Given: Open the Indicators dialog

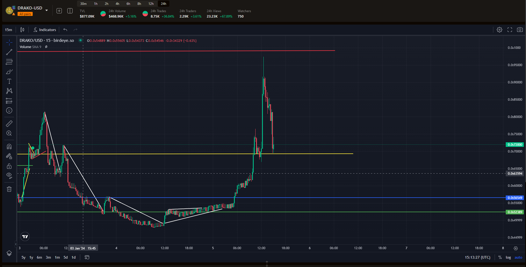Looking at the screenshot, I should click(45, 30).
